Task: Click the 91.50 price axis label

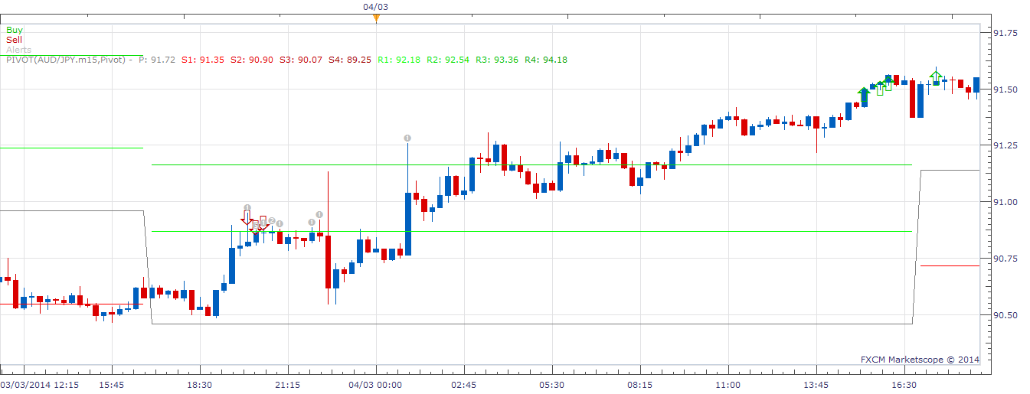Action: point(1004,90)
